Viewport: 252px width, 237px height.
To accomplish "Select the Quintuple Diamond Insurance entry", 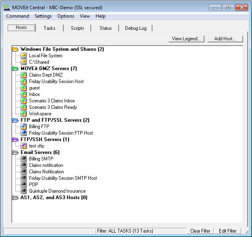I will pos(57,191).
